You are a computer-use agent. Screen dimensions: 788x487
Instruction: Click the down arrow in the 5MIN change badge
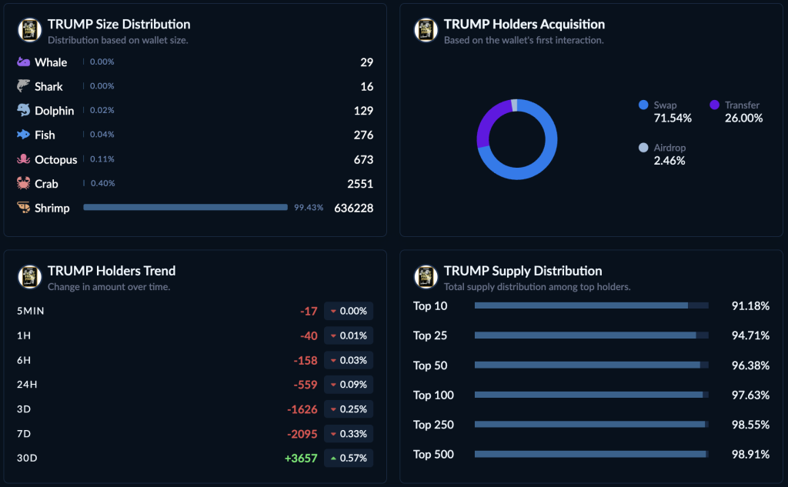[x=333, y=311]
